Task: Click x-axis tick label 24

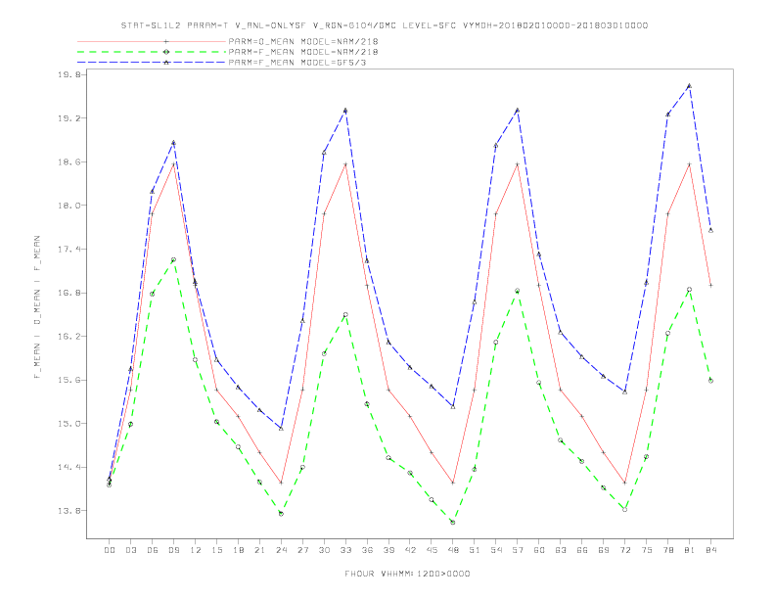Action: point(281,550)
